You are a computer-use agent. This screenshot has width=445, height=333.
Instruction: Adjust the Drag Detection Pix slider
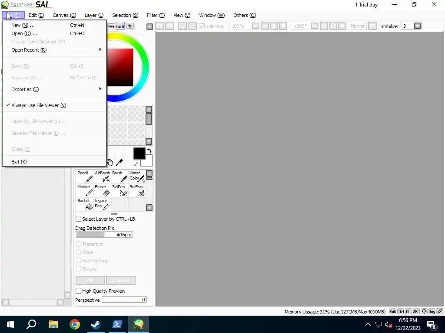click(104, 235)
